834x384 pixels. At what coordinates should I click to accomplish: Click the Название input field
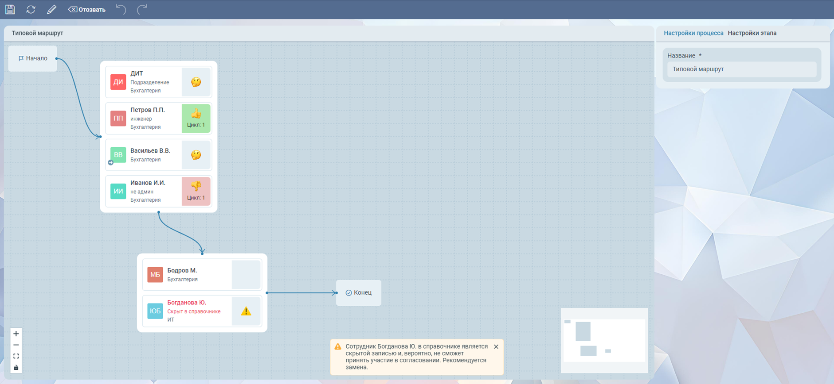(741, 69)
